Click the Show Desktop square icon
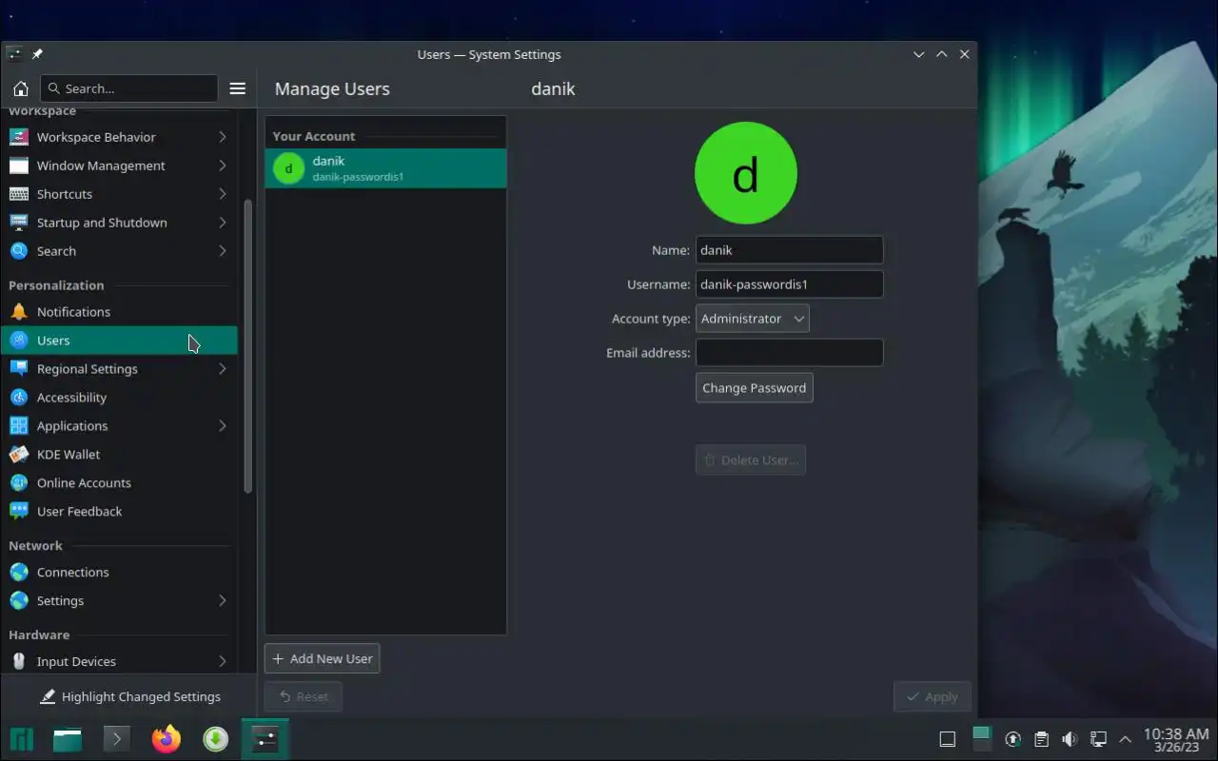This screenshot has height=761, width=1218. point(948,739)
